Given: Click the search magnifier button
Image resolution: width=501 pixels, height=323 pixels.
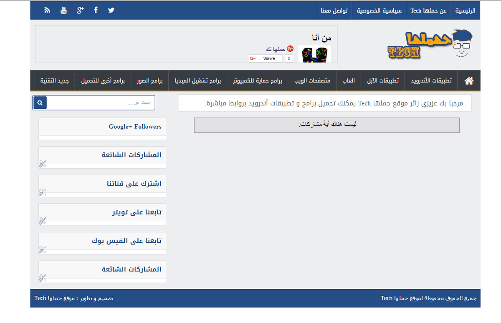Looking at the screenshot, I should click(x=40, y=103).
